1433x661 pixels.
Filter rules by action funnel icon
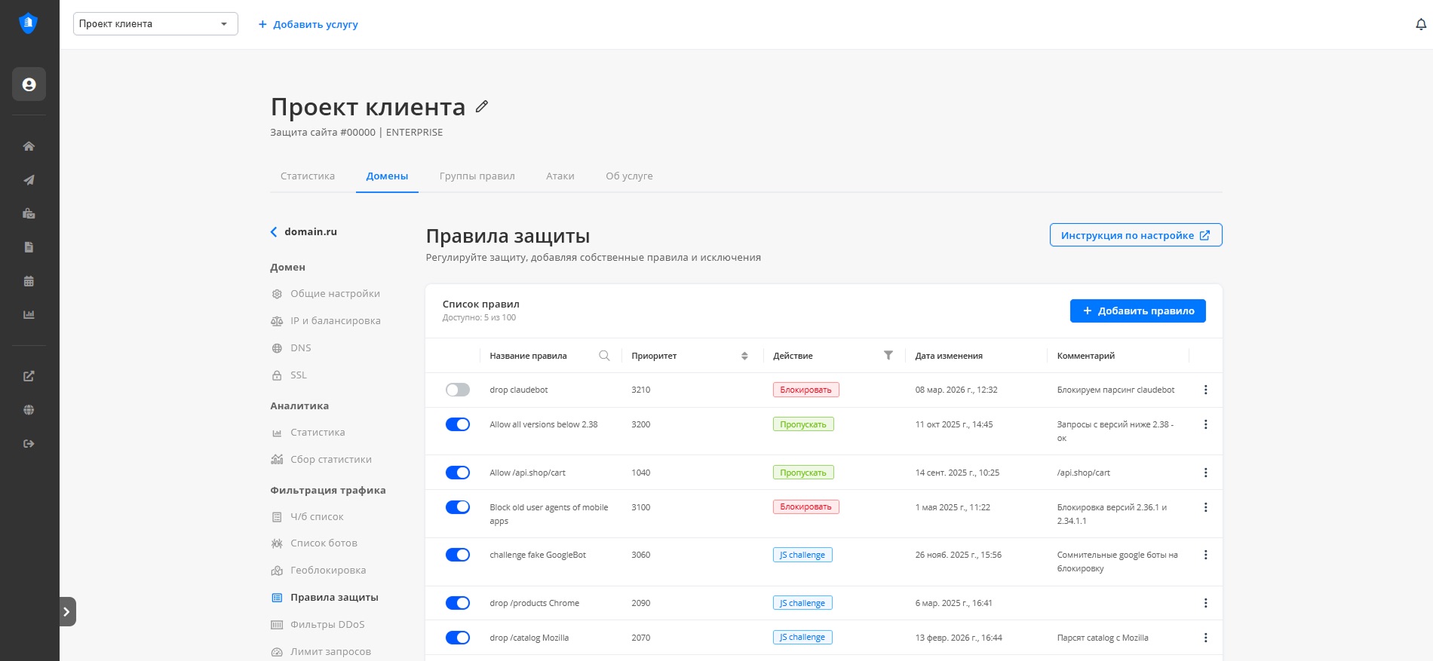(x=888, y=355)
